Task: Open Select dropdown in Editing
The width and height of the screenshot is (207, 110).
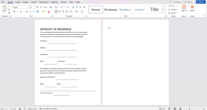Action: [x=173, y=13]
